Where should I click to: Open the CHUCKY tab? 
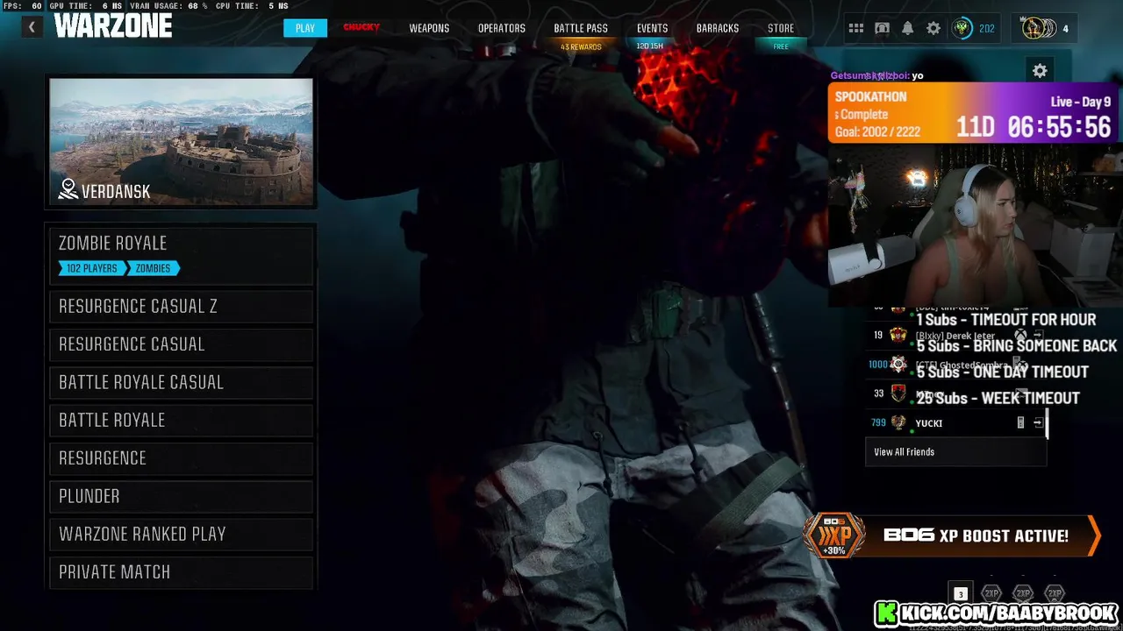pos(361,27)
